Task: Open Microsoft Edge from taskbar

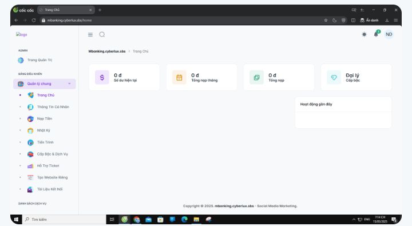Action: [184, 220]
